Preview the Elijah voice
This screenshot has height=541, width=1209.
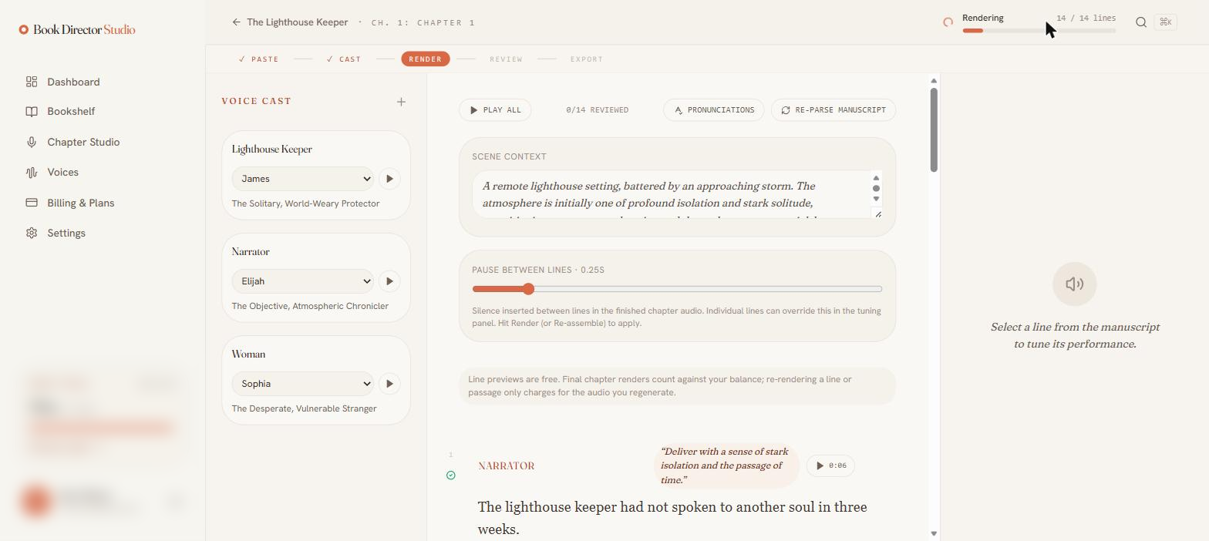(x=389, y=281)
